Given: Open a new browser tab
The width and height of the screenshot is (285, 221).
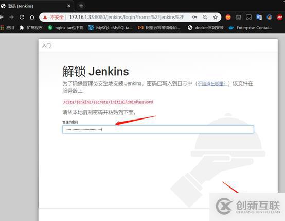Looking at the screenshot, I should click(81, 6).
